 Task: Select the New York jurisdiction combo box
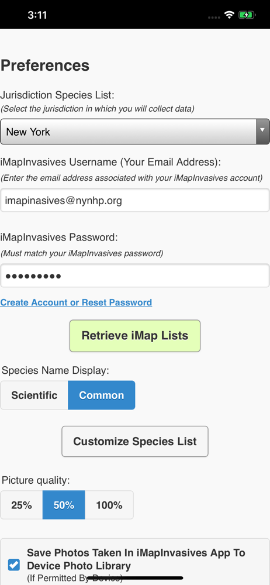click(135, 131)
